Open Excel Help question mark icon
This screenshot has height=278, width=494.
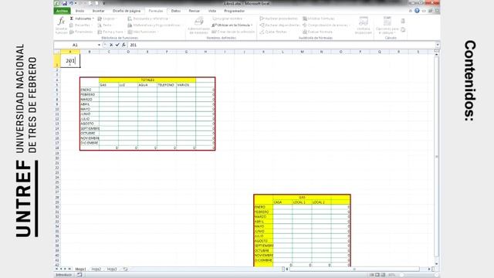[x=417, y=11]
